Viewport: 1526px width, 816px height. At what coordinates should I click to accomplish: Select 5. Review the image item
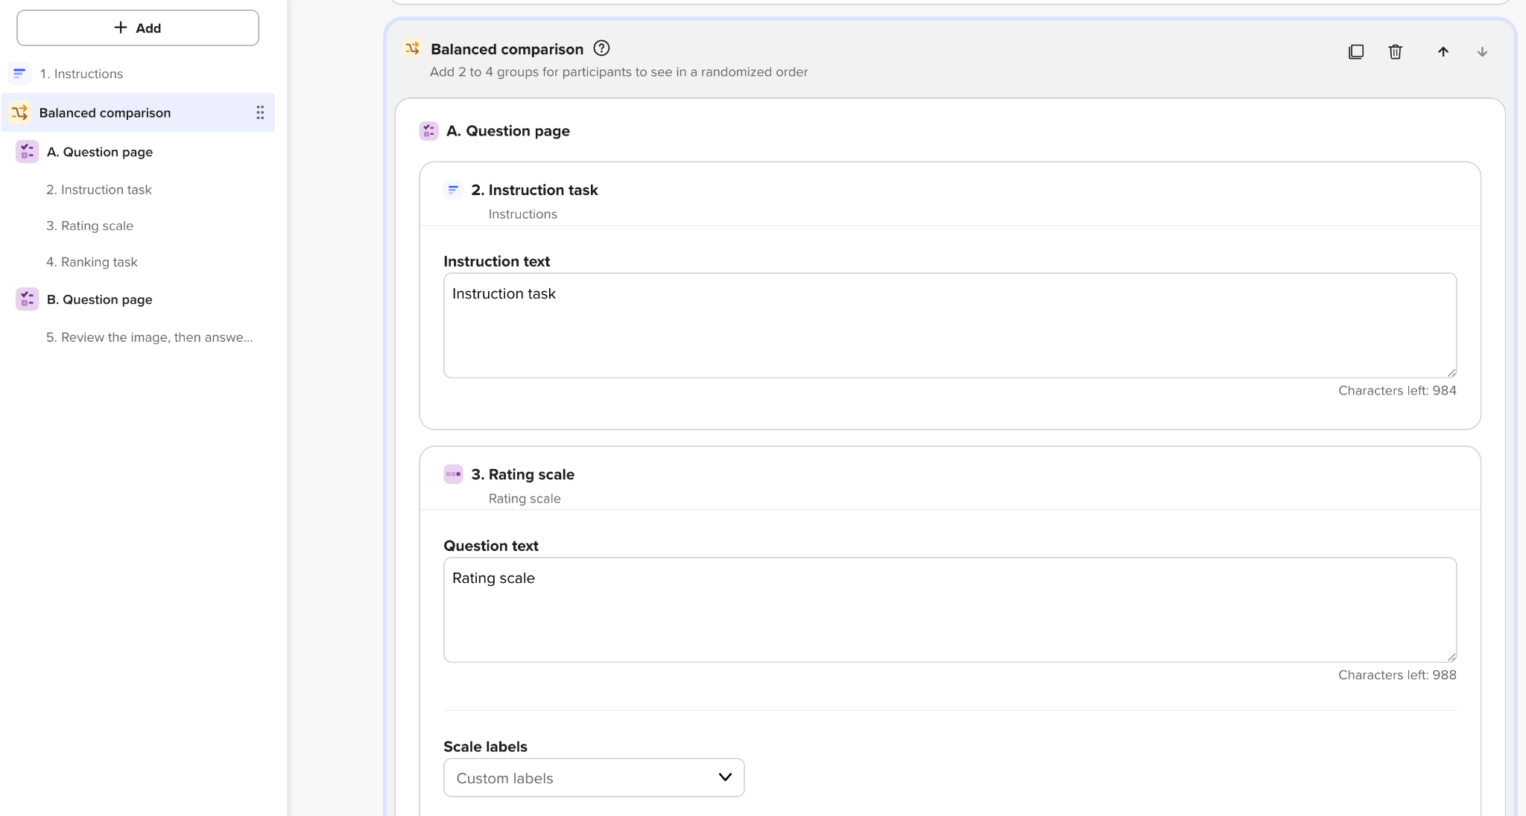tap(150, 337)
